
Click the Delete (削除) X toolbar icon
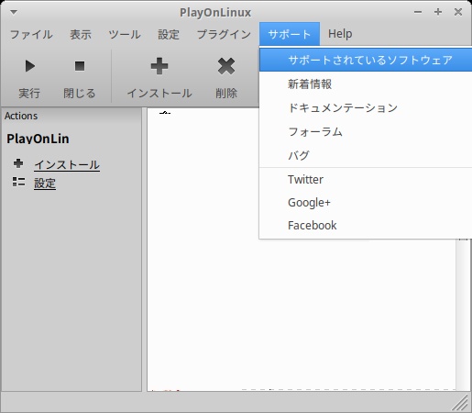click(x=226, y=66)
